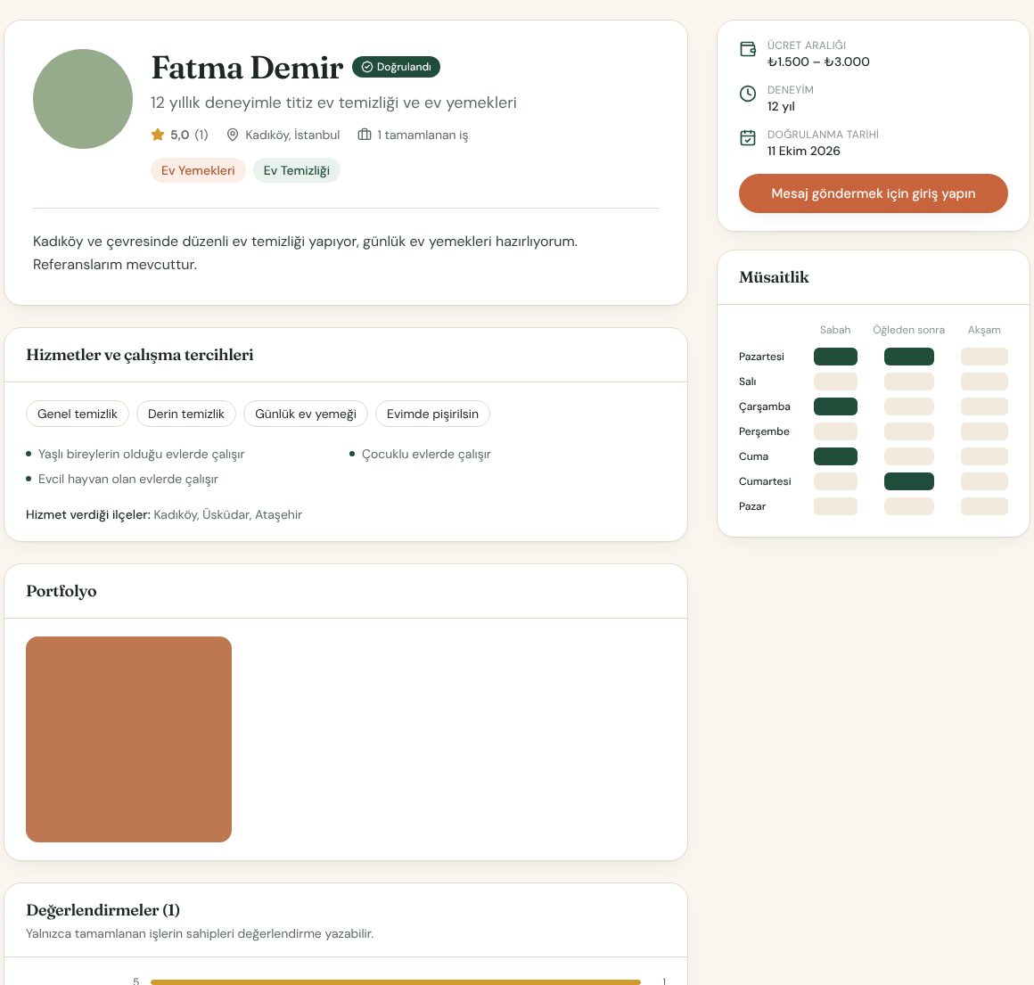Click the Günlük ev yemeği service chip
The height and width of the screenshot is (985, 1034).
coord(306,414)
